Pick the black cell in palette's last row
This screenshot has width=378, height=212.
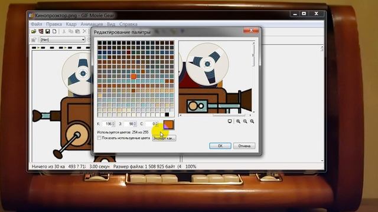(x=167, y=114)
